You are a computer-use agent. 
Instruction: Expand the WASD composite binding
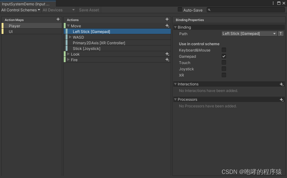coord(70,37)
